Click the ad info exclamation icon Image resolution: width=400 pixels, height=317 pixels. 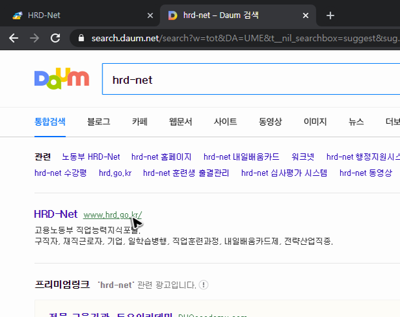pos(204,285)
